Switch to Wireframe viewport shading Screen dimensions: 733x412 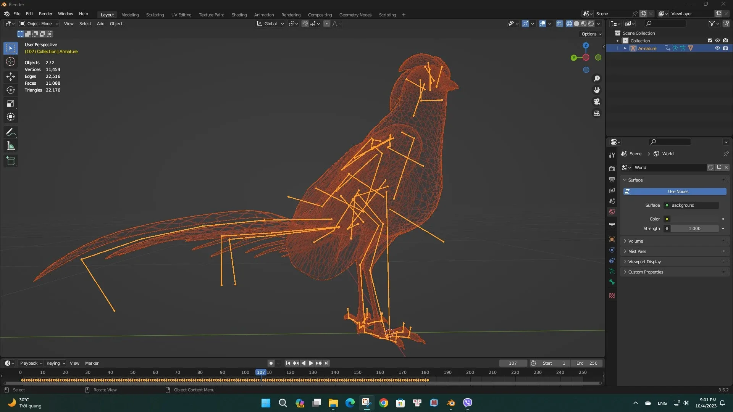coord(569,24)
